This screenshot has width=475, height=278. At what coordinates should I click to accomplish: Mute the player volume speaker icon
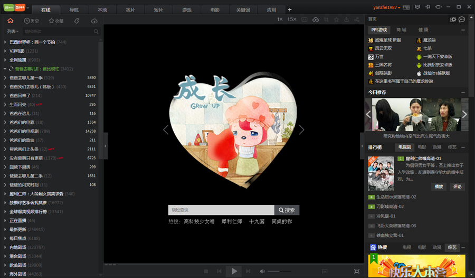[x=262, y=271]
